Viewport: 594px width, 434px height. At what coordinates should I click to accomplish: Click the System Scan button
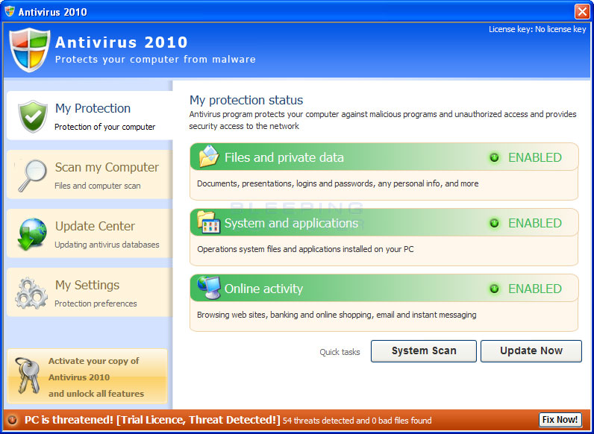(x=424, y=351)
